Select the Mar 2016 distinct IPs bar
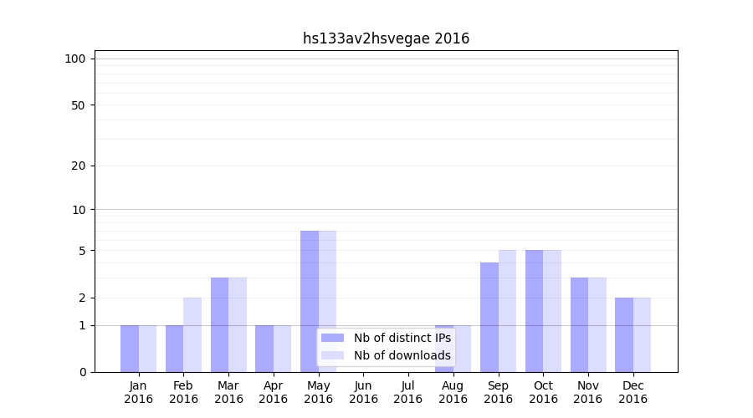The width and height of the screenshot is (753, 418). tap(219, 324)
